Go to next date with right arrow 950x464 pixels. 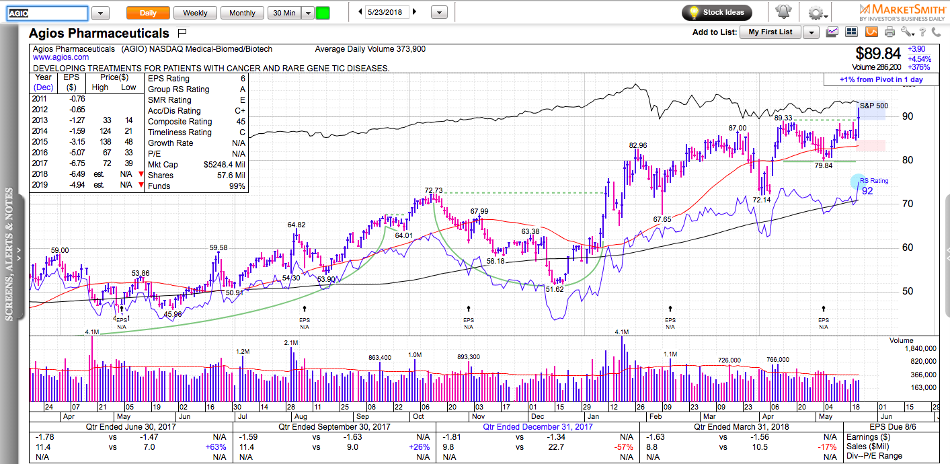[414, 12]
